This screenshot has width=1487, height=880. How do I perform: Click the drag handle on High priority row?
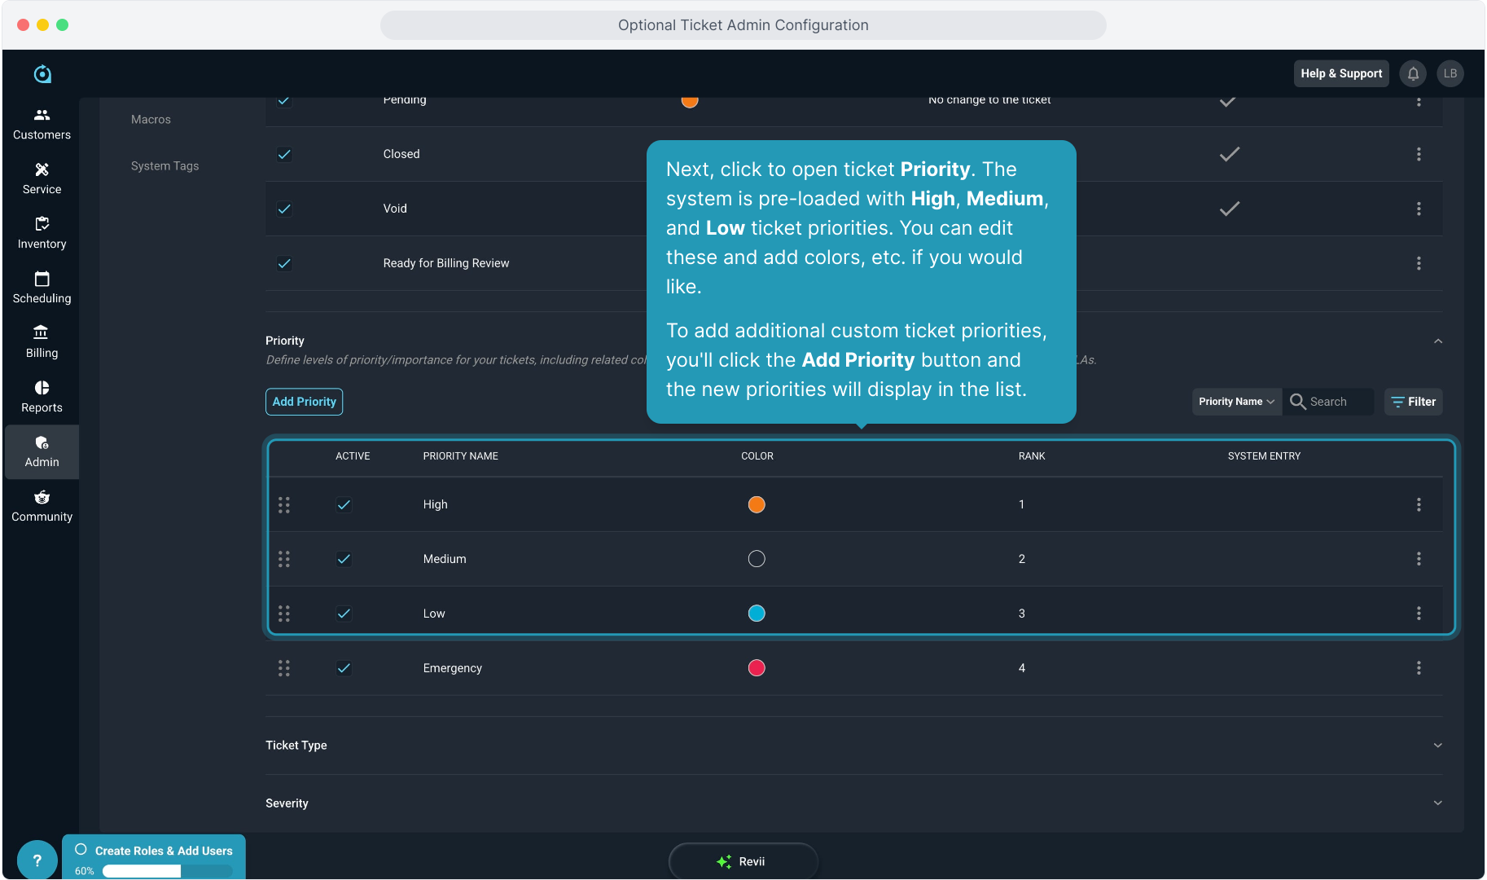point(284,504)
